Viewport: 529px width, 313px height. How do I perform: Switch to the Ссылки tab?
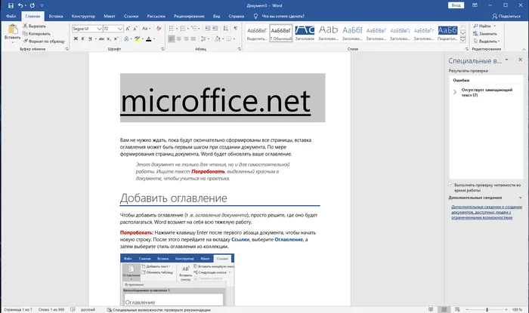[131, 16]
